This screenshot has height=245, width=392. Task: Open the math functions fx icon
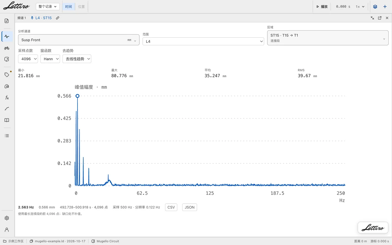pos(7,98)
